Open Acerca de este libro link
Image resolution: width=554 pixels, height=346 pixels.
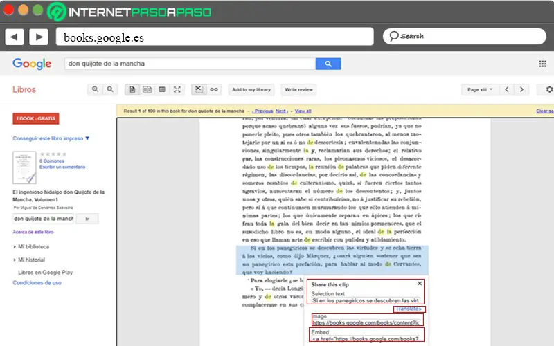pos(33,232)
